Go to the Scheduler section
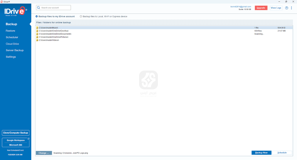 pos(12,37)
